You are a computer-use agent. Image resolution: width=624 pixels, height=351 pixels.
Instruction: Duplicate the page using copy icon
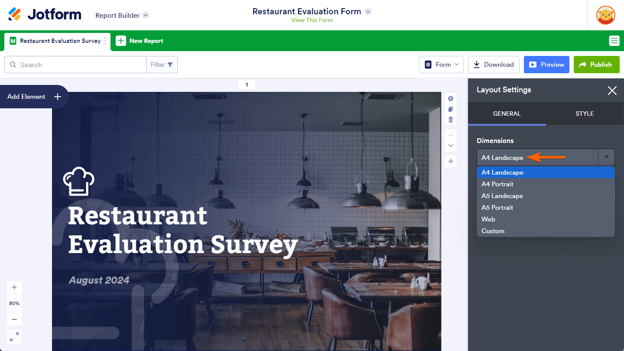(x=451, y=109)
